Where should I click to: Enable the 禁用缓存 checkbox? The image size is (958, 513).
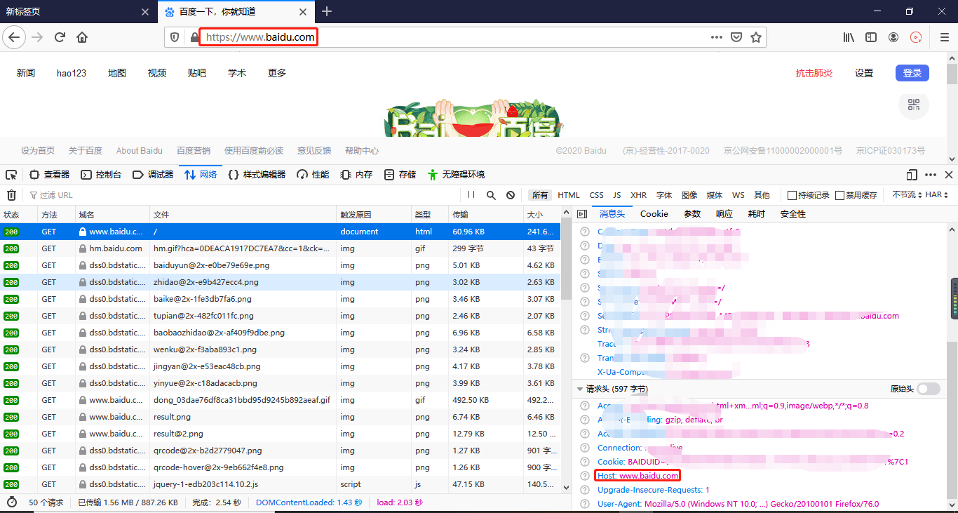(x=839, y=195)
